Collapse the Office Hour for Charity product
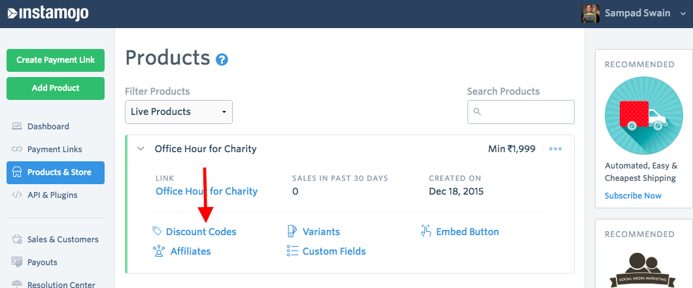Screen dimensions: 693x288 tap(140, 149)
